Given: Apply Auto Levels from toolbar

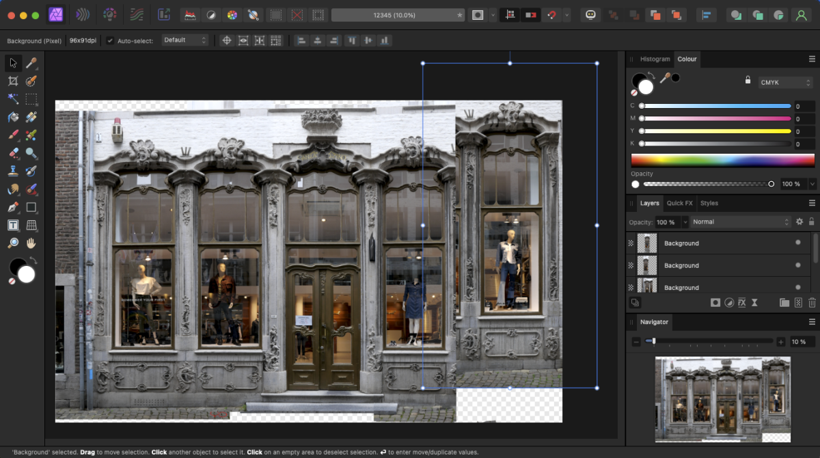Looking at the screenshot, I should tap(191, 14).
